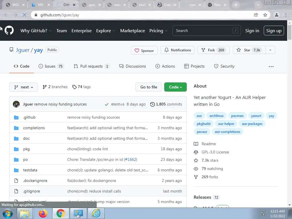Open the Team navigation link
This screenshot has width=292, height=219.
(x=62, y=31)
